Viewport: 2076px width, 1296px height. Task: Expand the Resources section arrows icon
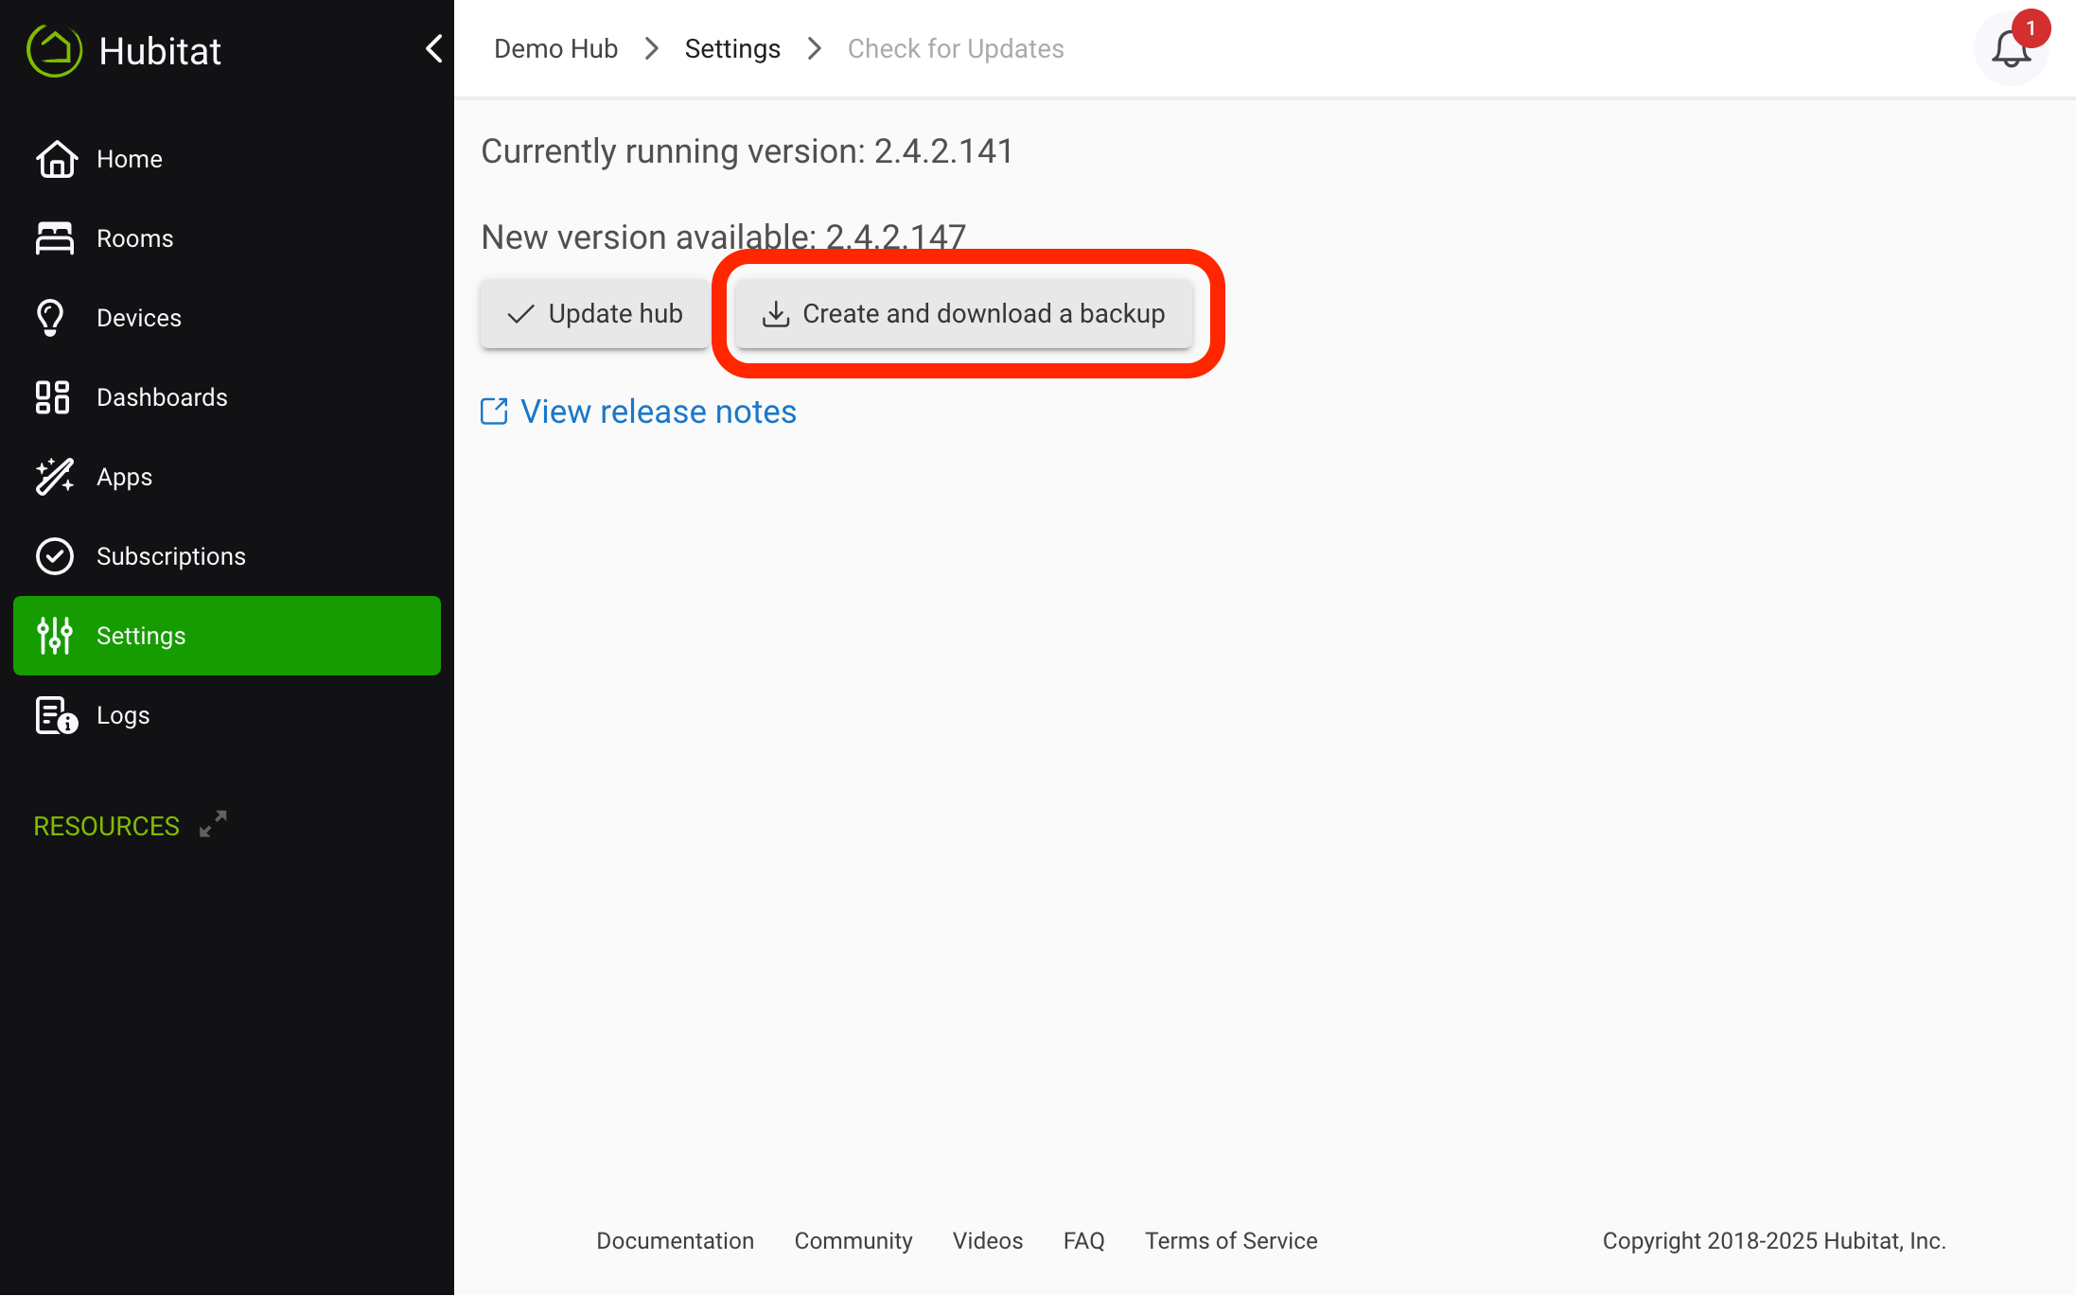(213, 824)
